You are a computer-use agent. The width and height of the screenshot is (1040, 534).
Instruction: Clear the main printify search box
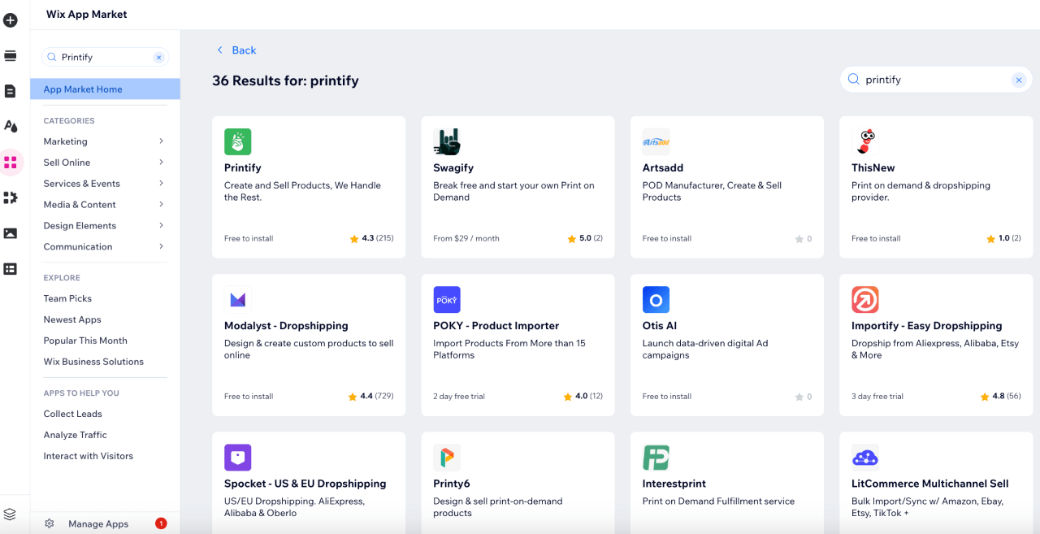pyautogui.click(x=1018, y=80)
